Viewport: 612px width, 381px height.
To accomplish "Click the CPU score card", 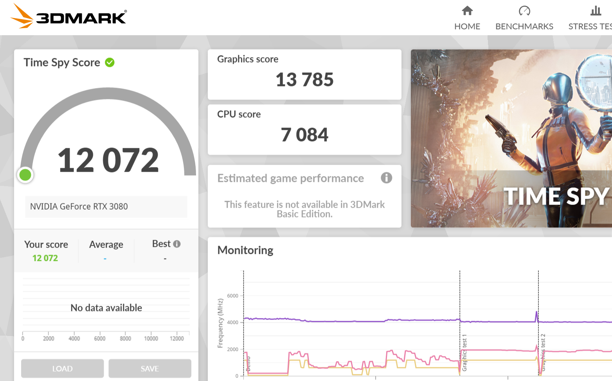I will coord(304,129).
